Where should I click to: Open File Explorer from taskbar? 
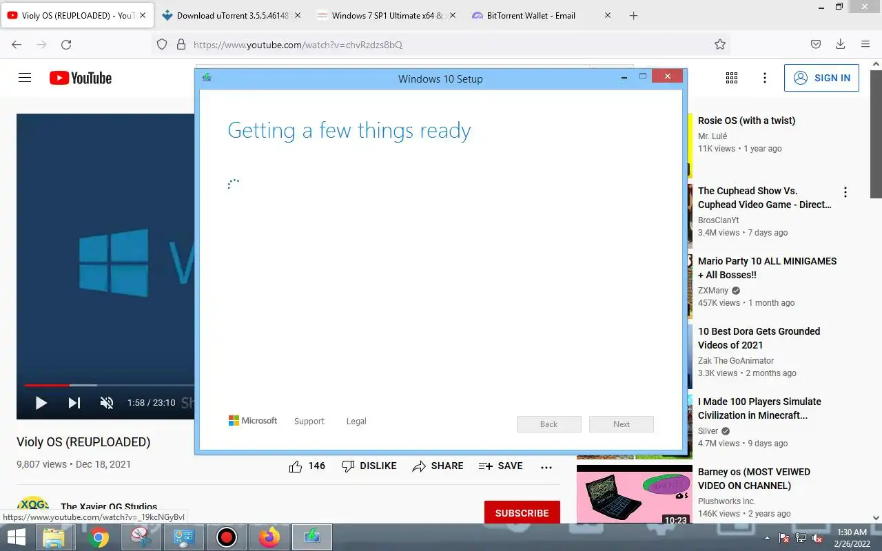54,537
